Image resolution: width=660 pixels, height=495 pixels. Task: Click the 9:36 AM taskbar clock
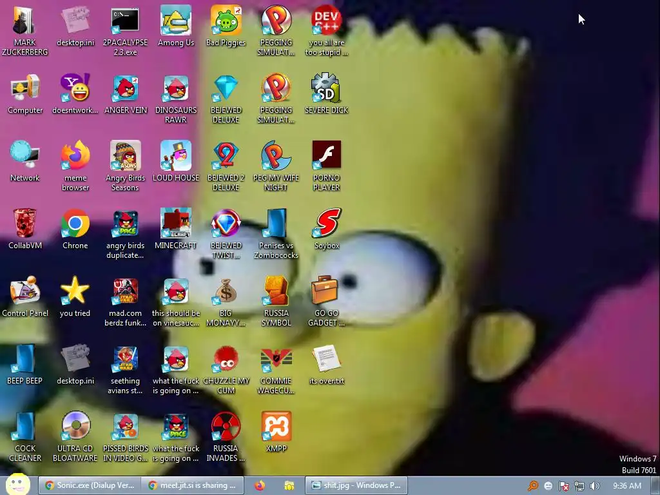[626, 486]
